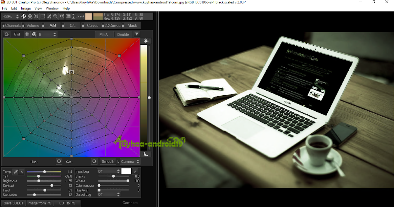
Task: Click Save 3DLUT button
Action: (14, 203)
